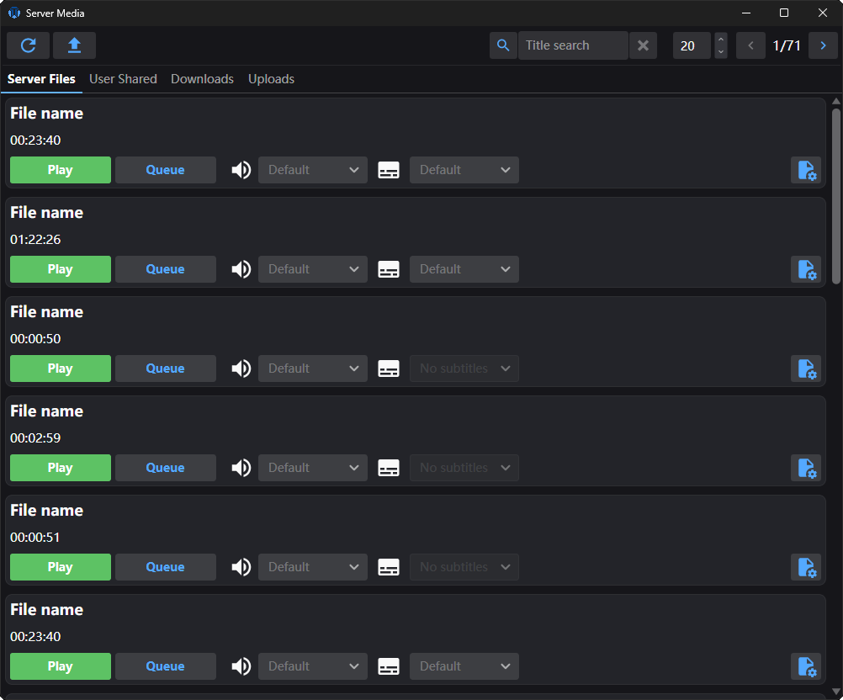
Task: Click the duration text 00:00:51
Action: [35, 537]
